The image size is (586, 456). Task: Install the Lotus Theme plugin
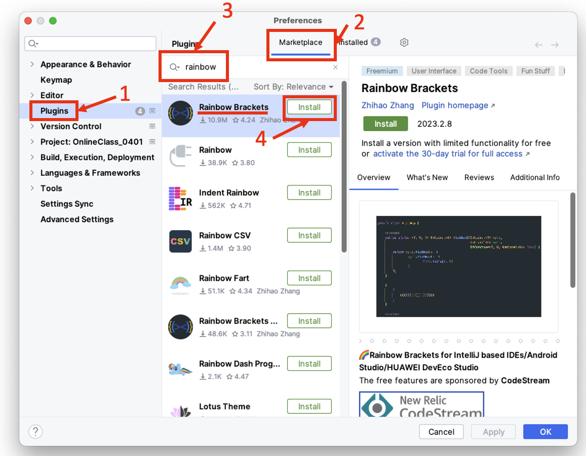coord(309,407)
